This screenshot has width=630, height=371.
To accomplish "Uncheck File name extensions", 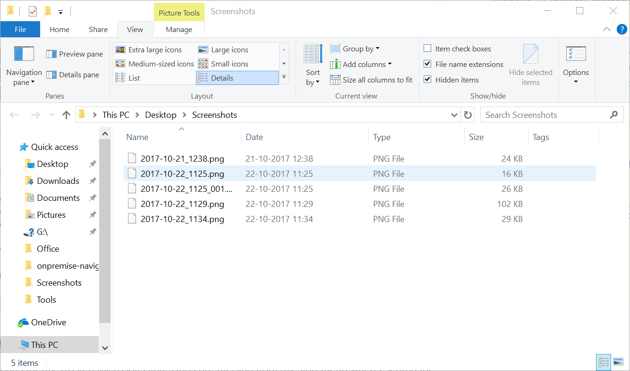I will pos(427,64).
